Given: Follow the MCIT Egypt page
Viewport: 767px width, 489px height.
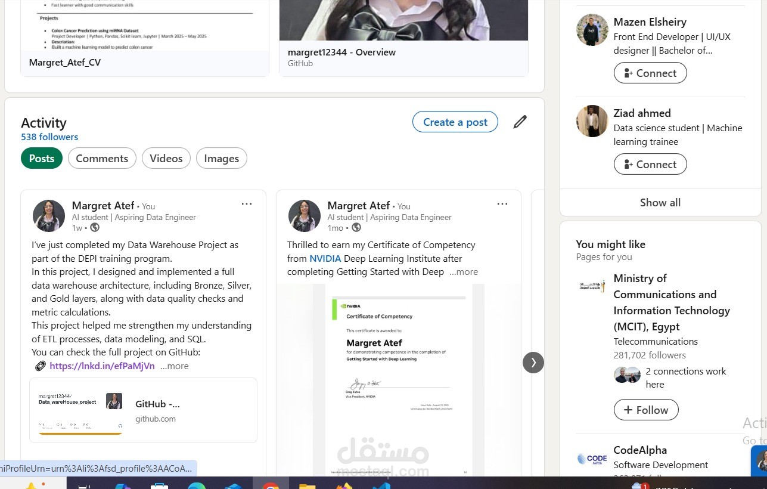Looking at the screenshot, I should [x=646, y=410].
